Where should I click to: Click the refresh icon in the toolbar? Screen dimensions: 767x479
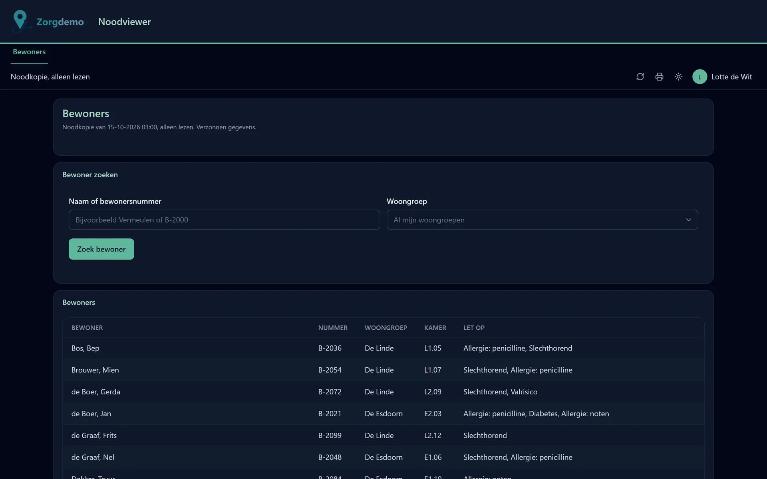tap(640, 77)
